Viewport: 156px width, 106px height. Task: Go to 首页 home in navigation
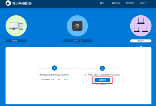click(x=102, y=3)
